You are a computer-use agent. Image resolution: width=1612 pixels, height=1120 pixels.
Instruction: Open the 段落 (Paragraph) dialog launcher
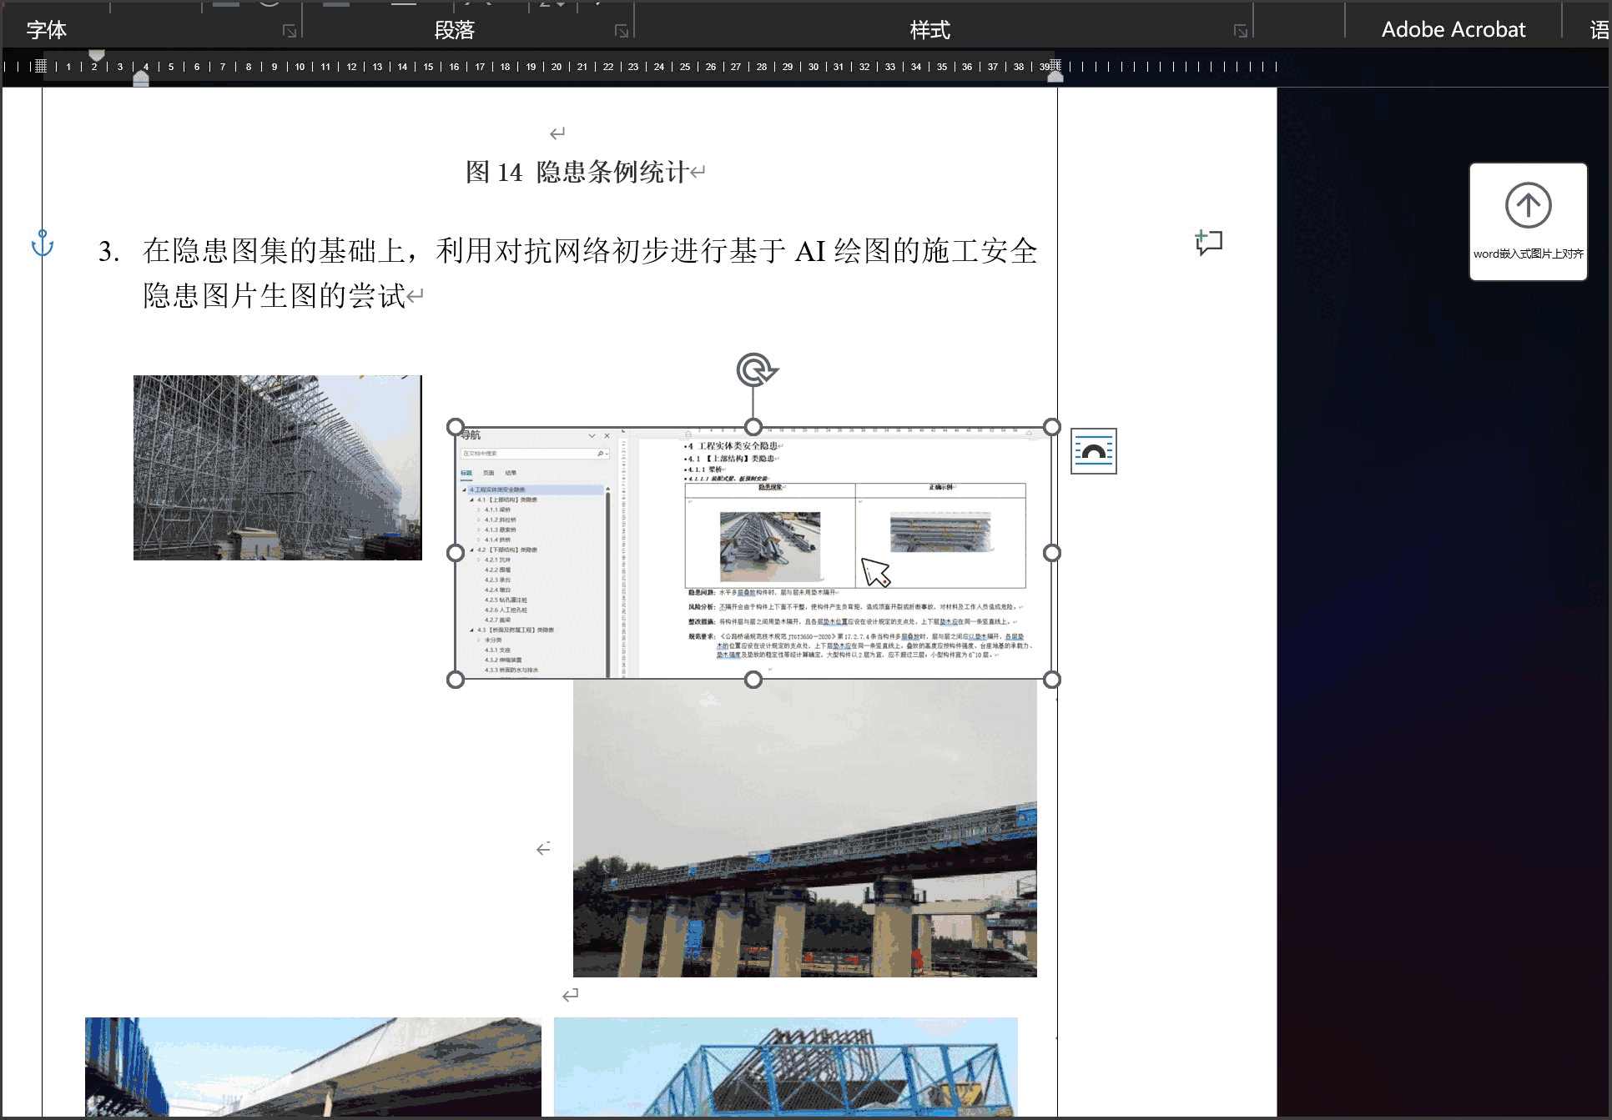click(x=622, y=31)
